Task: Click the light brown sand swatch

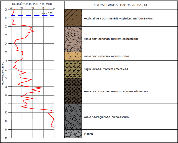Action: coord(73,56)
